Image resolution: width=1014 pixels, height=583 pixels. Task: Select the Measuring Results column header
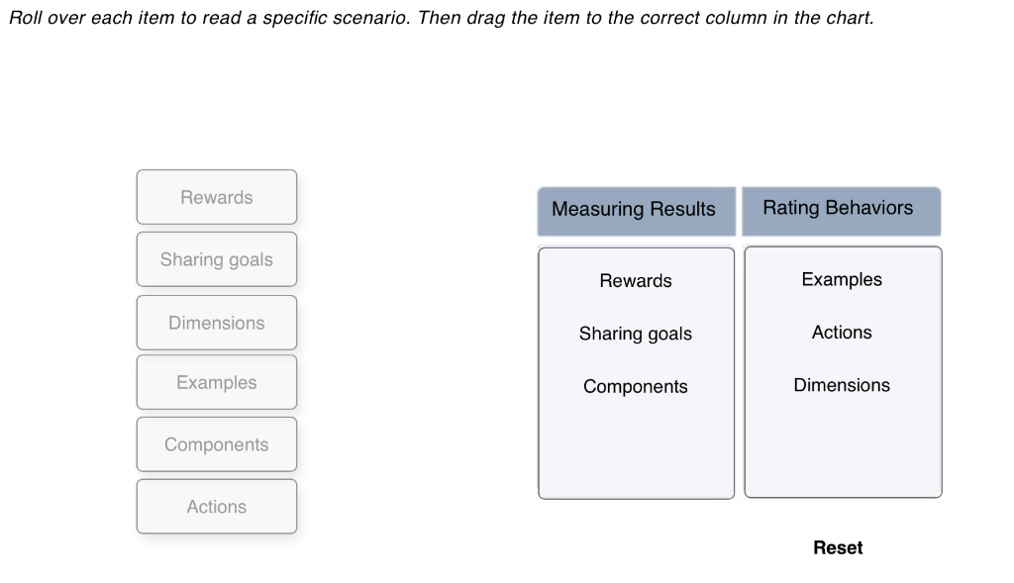pos(635,210)
